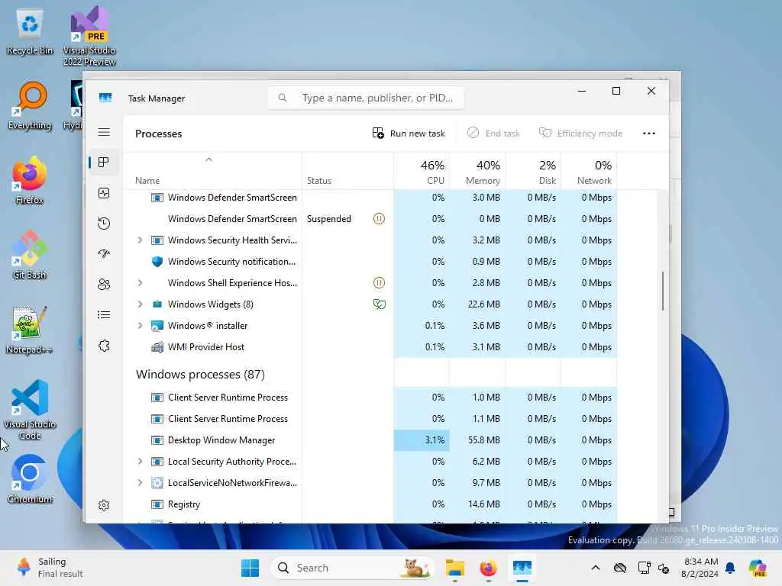The width and height of the screenshot is (782, 586).
Task: Click the 3.1% CPU cell
Action: tap(422, 440)
